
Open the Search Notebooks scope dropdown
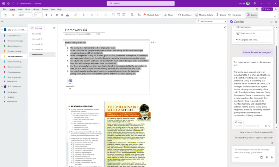click(226, 21)
